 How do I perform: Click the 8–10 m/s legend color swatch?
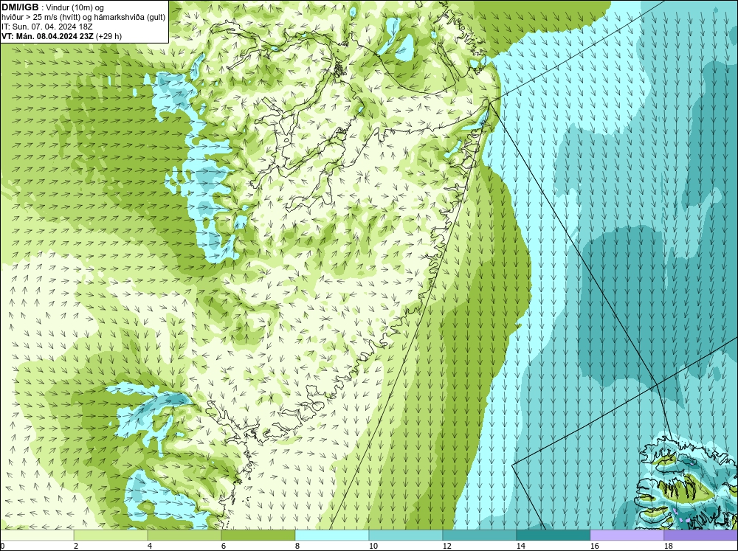pos(332,536)
